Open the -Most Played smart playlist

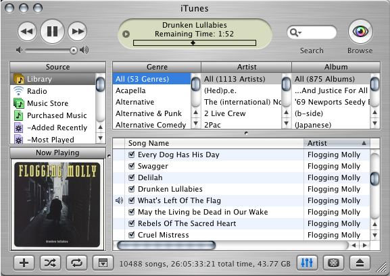(53, 140)
